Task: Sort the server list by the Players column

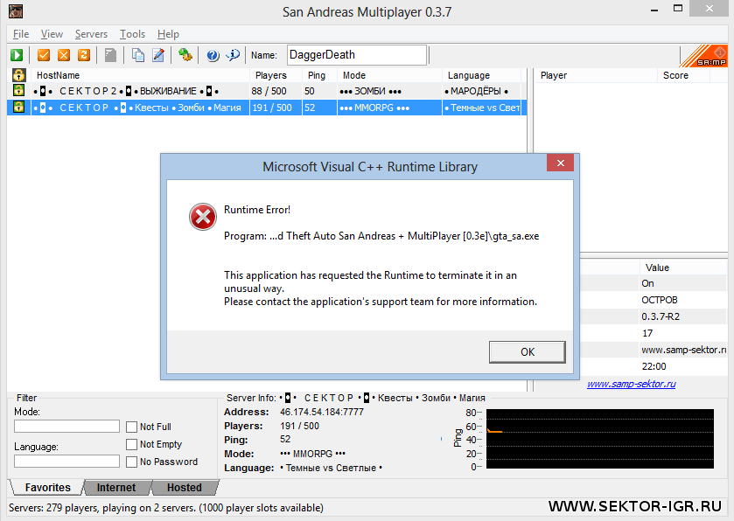Action: tap(276, 75)
